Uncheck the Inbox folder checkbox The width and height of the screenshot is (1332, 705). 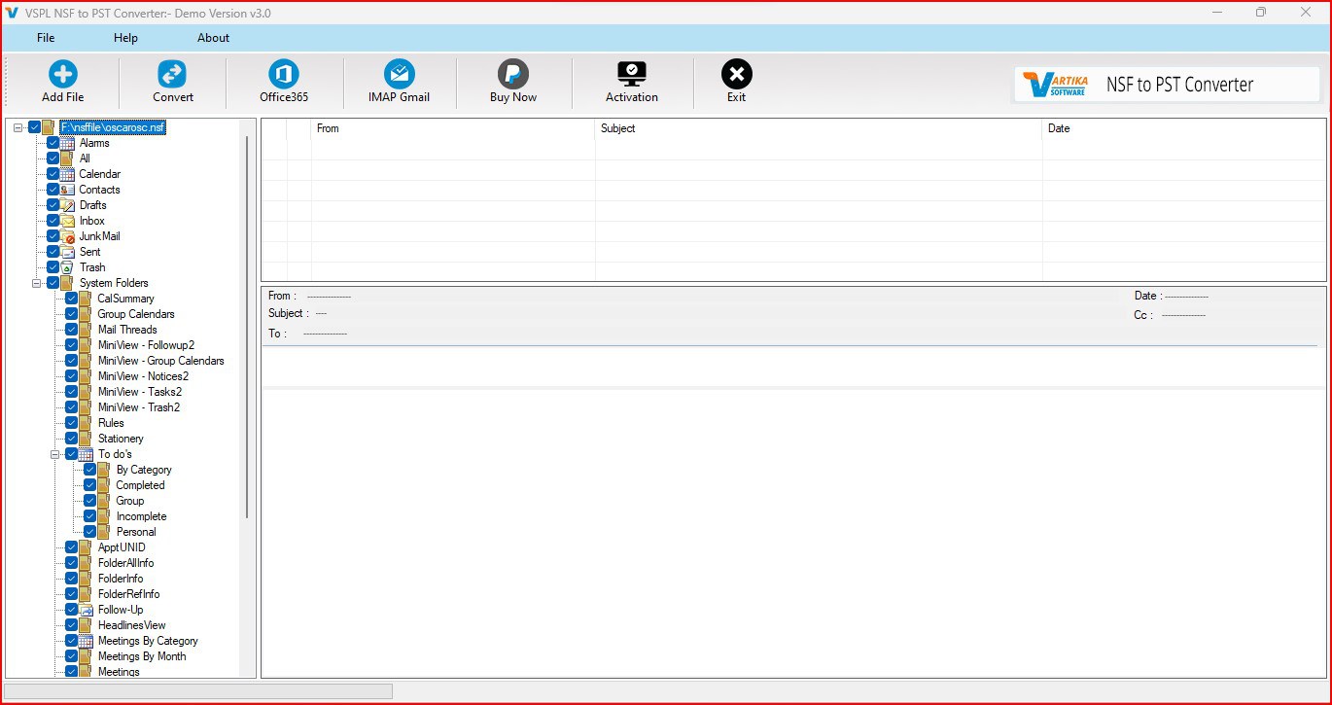pyautogui.click(x=53, y=221)
